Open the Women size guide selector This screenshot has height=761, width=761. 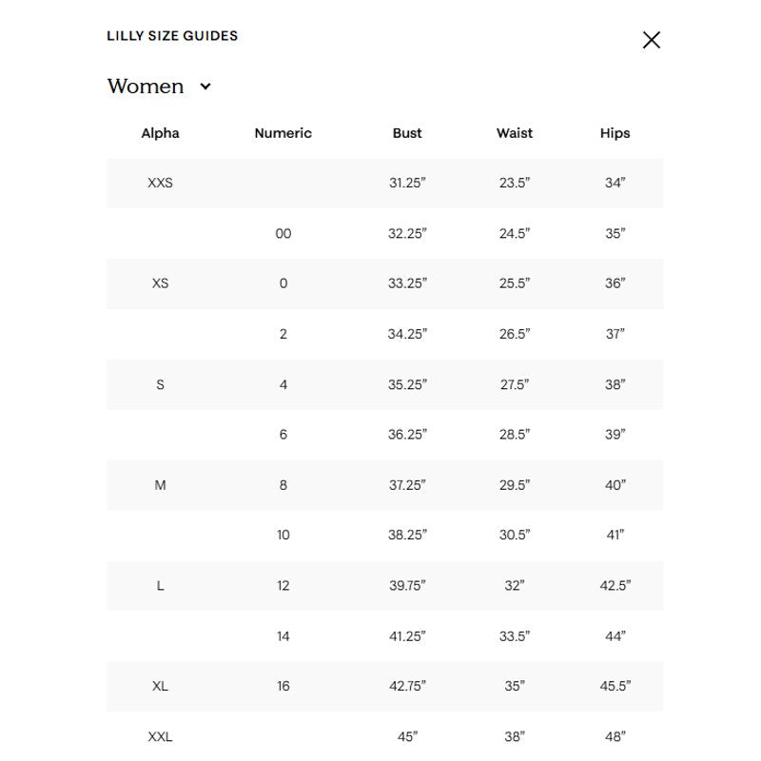click(x=159, y=87)
